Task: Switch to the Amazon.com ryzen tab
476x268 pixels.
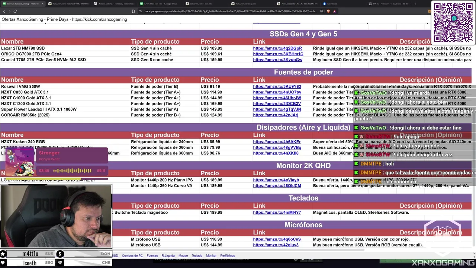Action: [x=251, y=4]
